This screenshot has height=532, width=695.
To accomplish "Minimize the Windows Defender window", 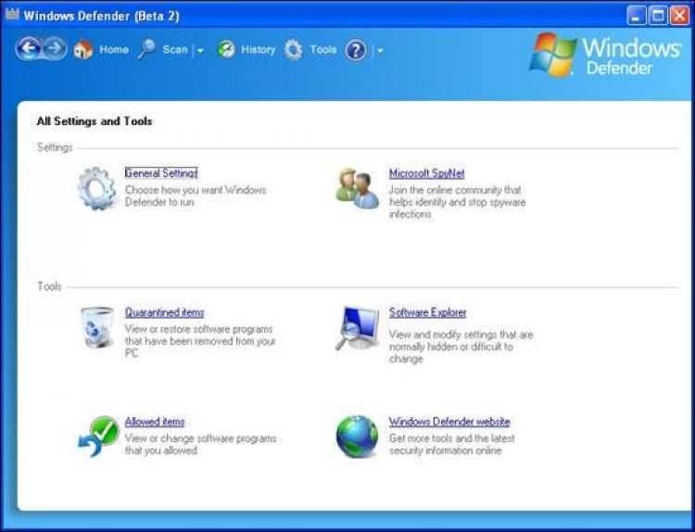I will pos(636,16).
